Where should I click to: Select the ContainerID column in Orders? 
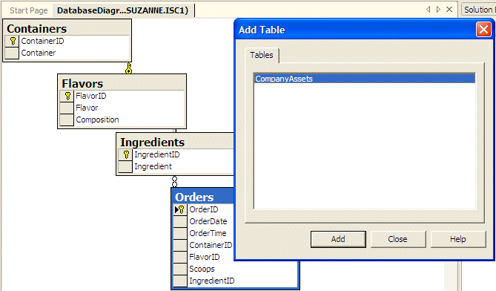pyautogui.click(x=211, y=245)
